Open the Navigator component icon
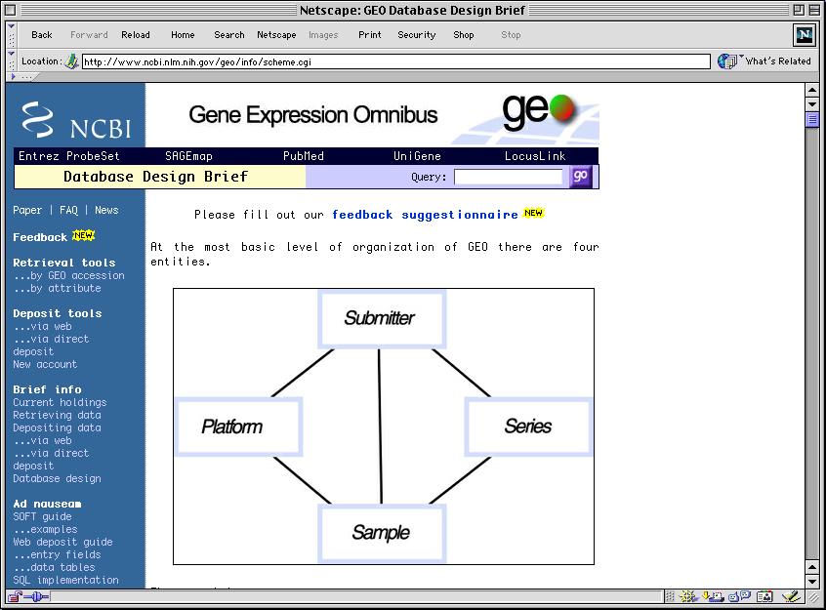 687,596
